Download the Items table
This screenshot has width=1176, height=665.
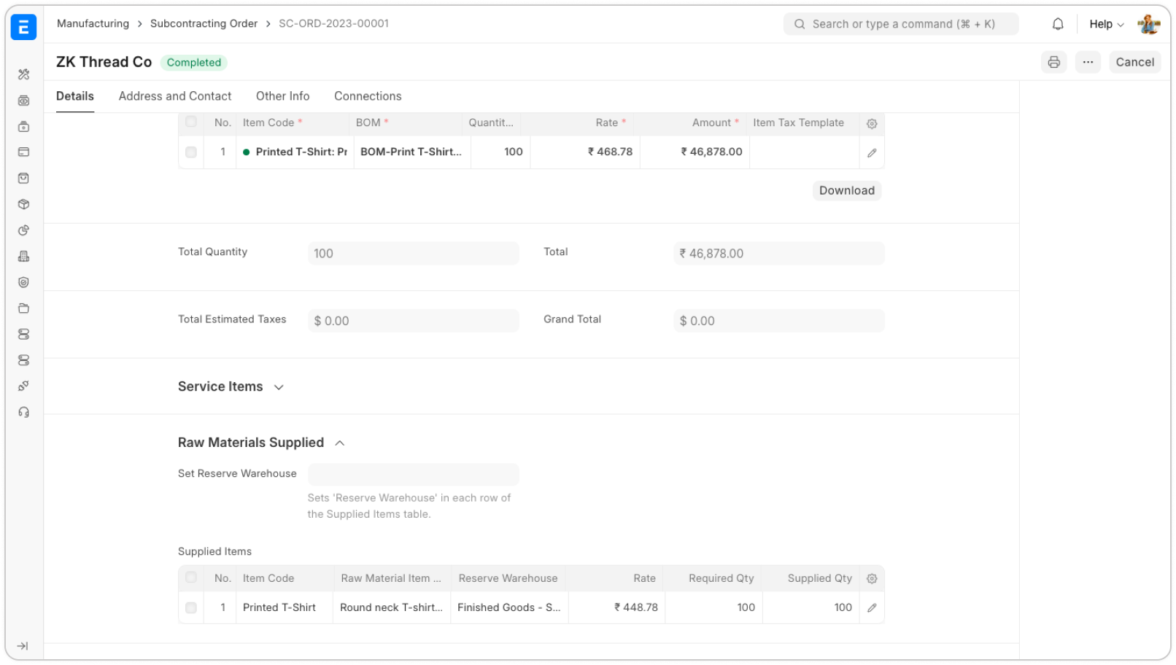pos(846,190)
